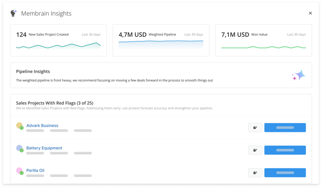Image resolution: width=322 pixels, height=188 pixels.
Task: Click the blue Weighted Pipeline area chart
Action: click(161, 44)
